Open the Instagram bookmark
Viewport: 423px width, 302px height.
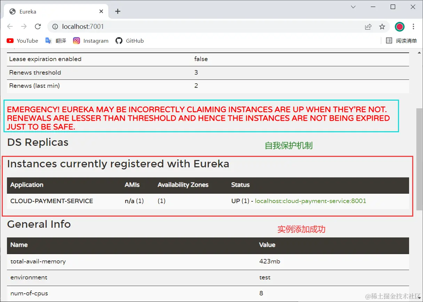click(x=91, y=41)
